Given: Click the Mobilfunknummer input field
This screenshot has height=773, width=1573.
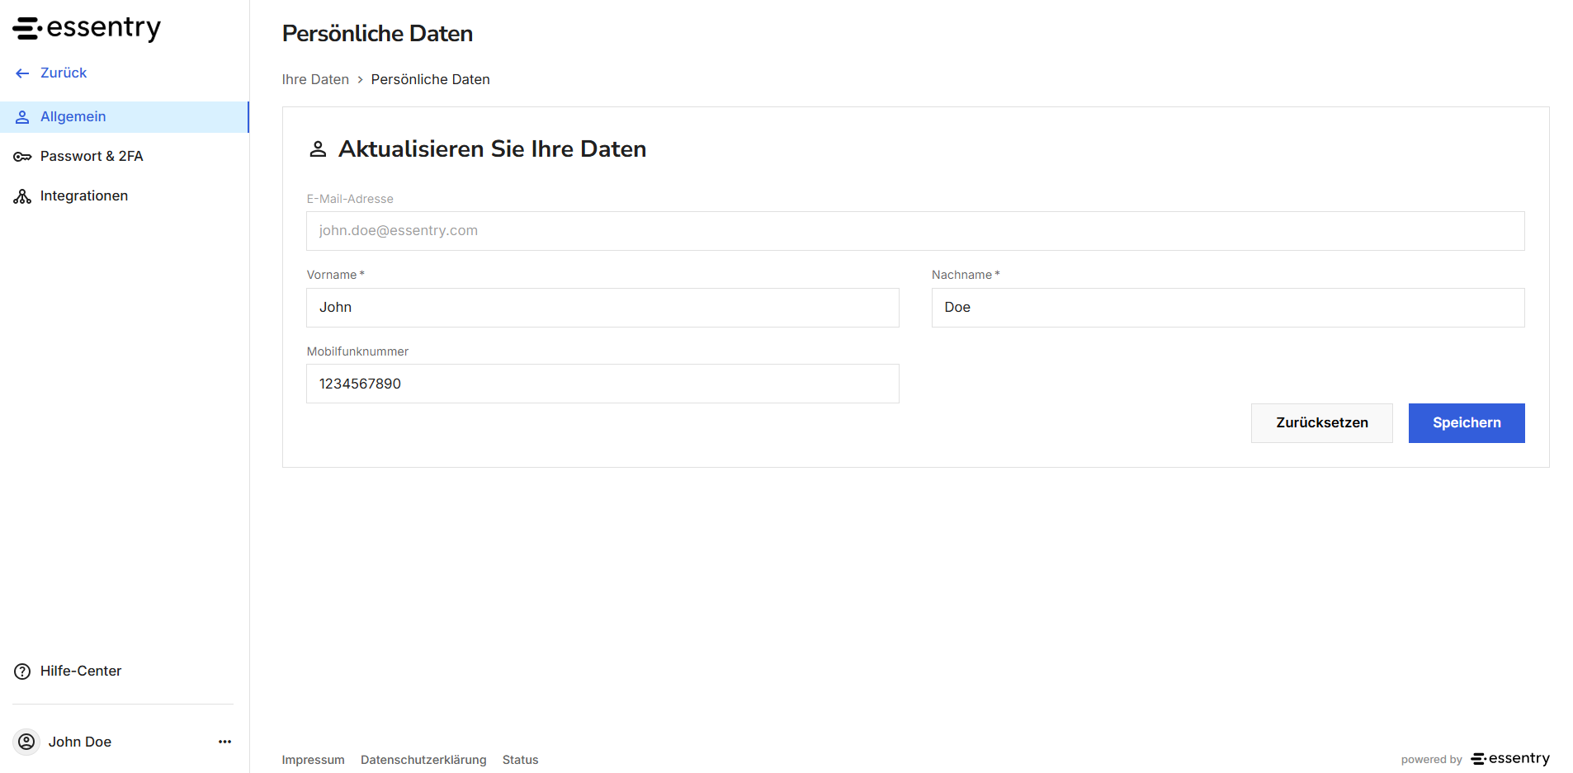Looking at the screenshot, I should [602, 384].
